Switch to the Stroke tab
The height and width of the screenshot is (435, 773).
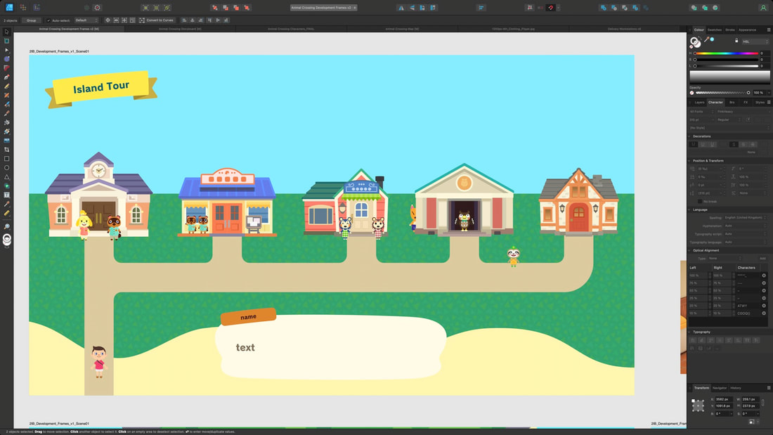pyautogui.click(x=730, y=30)
